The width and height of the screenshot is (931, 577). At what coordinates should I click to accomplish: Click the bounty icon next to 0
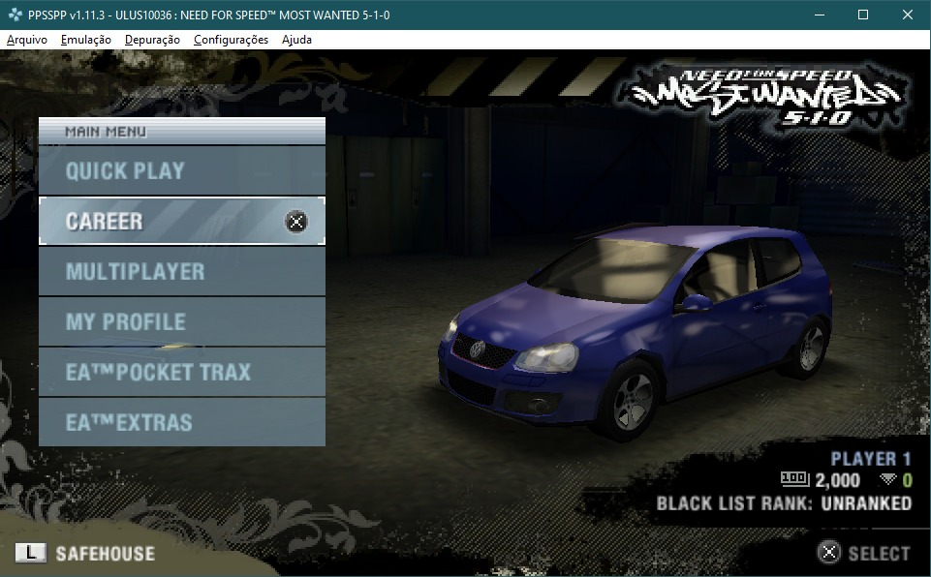[x=887, y=479]
